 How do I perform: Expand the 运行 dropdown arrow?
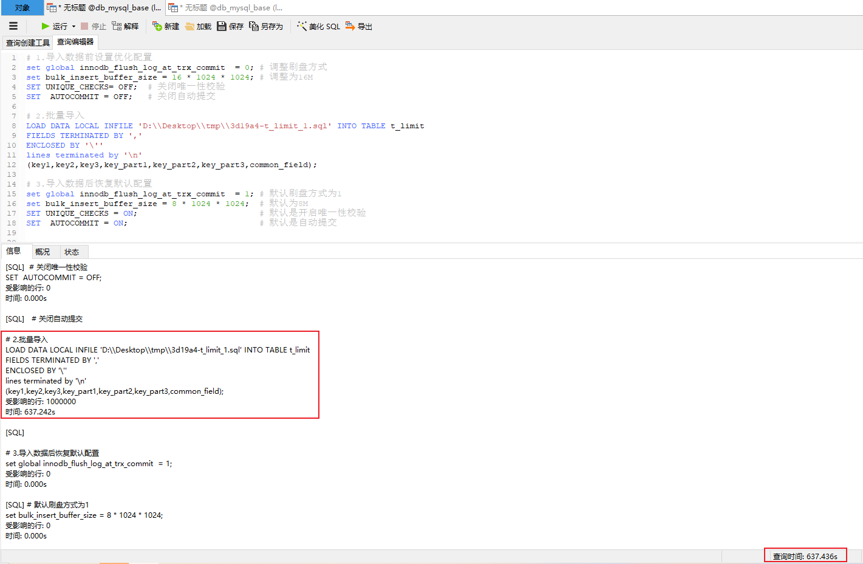[x=73, y=26]
